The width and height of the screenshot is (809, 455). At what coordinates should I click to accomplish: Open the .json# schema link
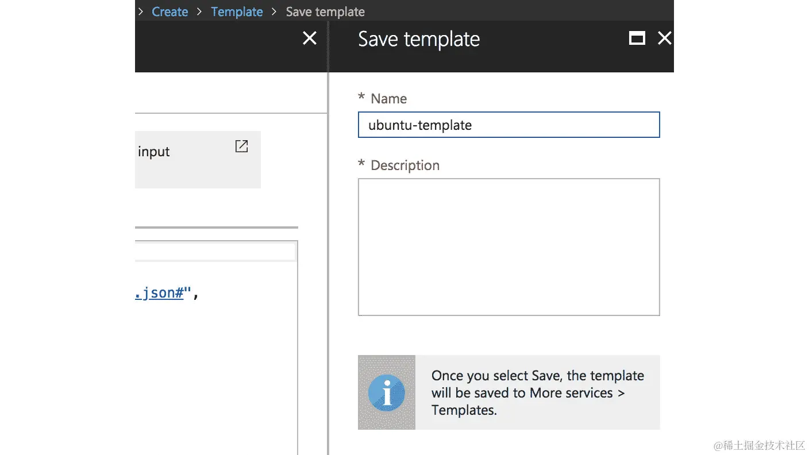pos(159,293)
